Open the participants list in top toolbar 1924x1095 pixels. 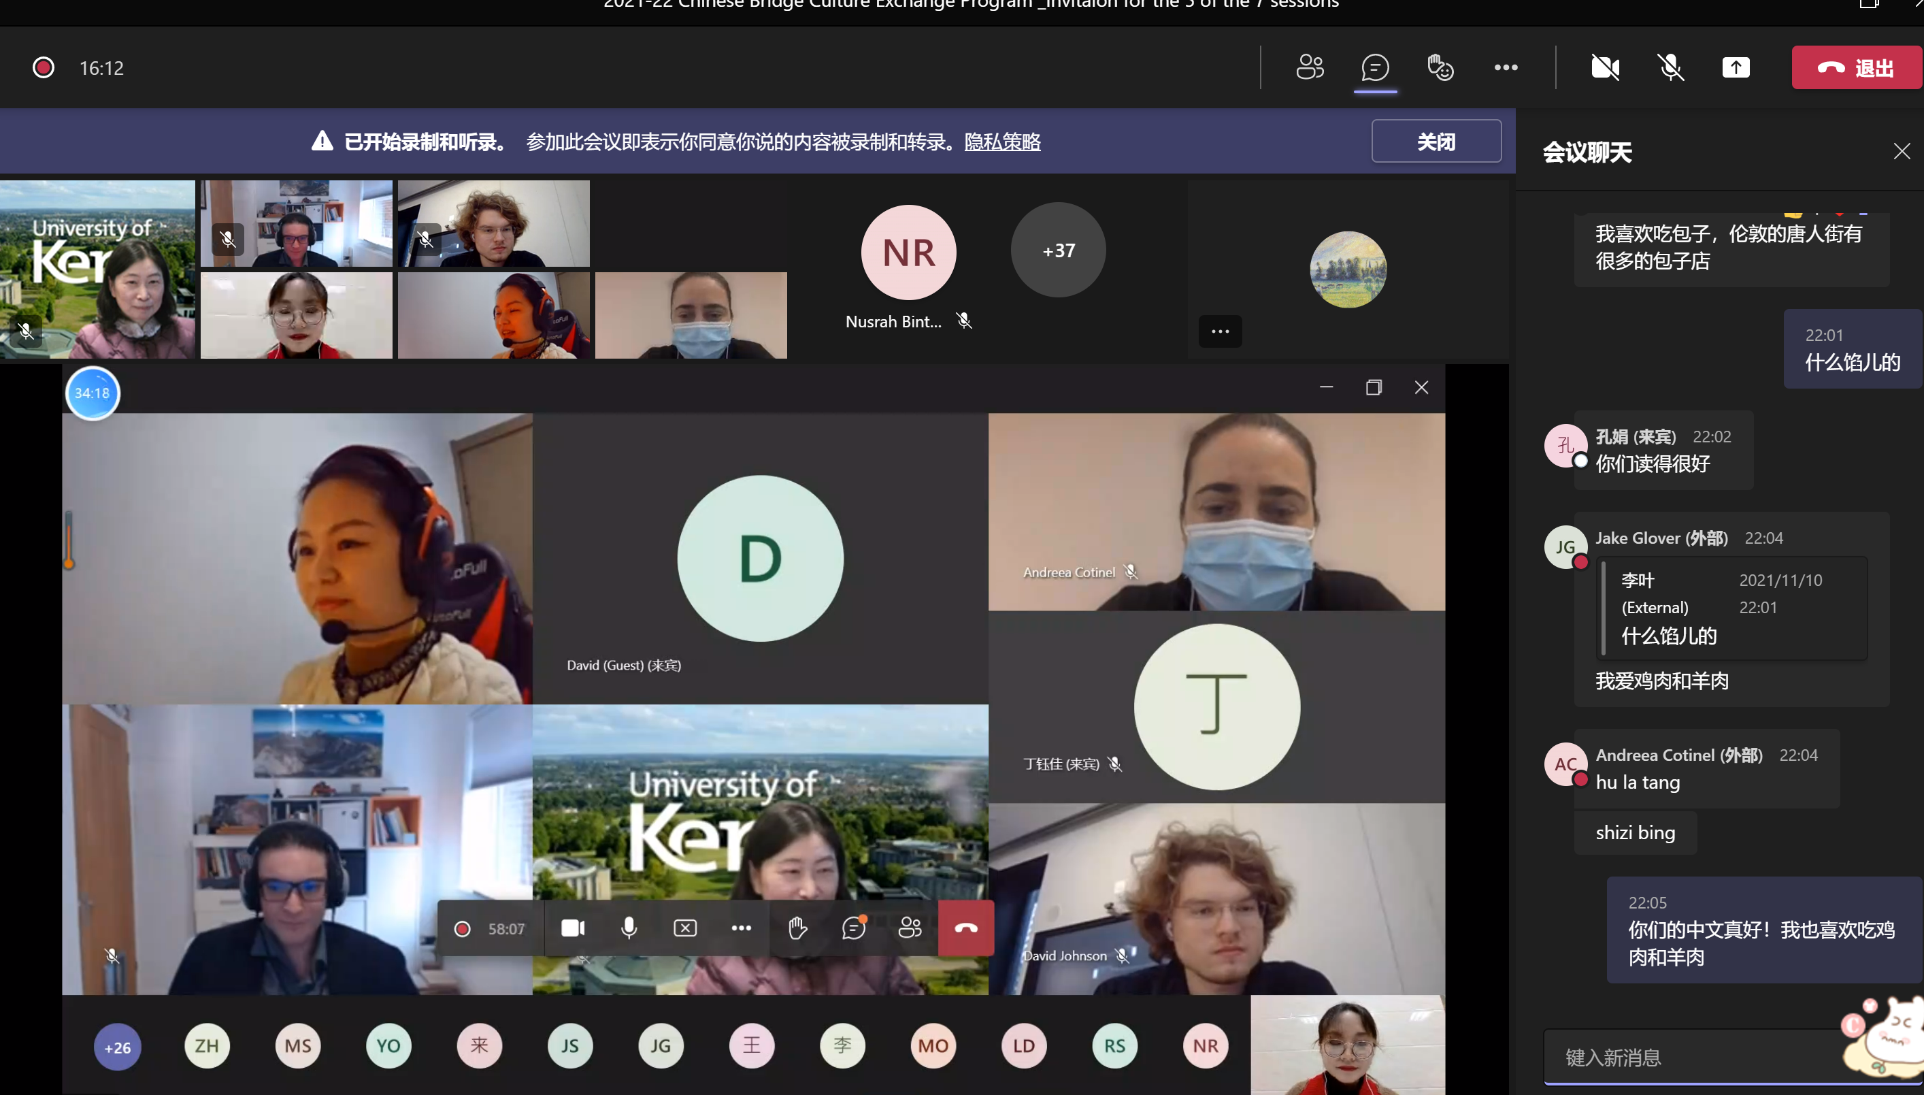pos(1310,67)
